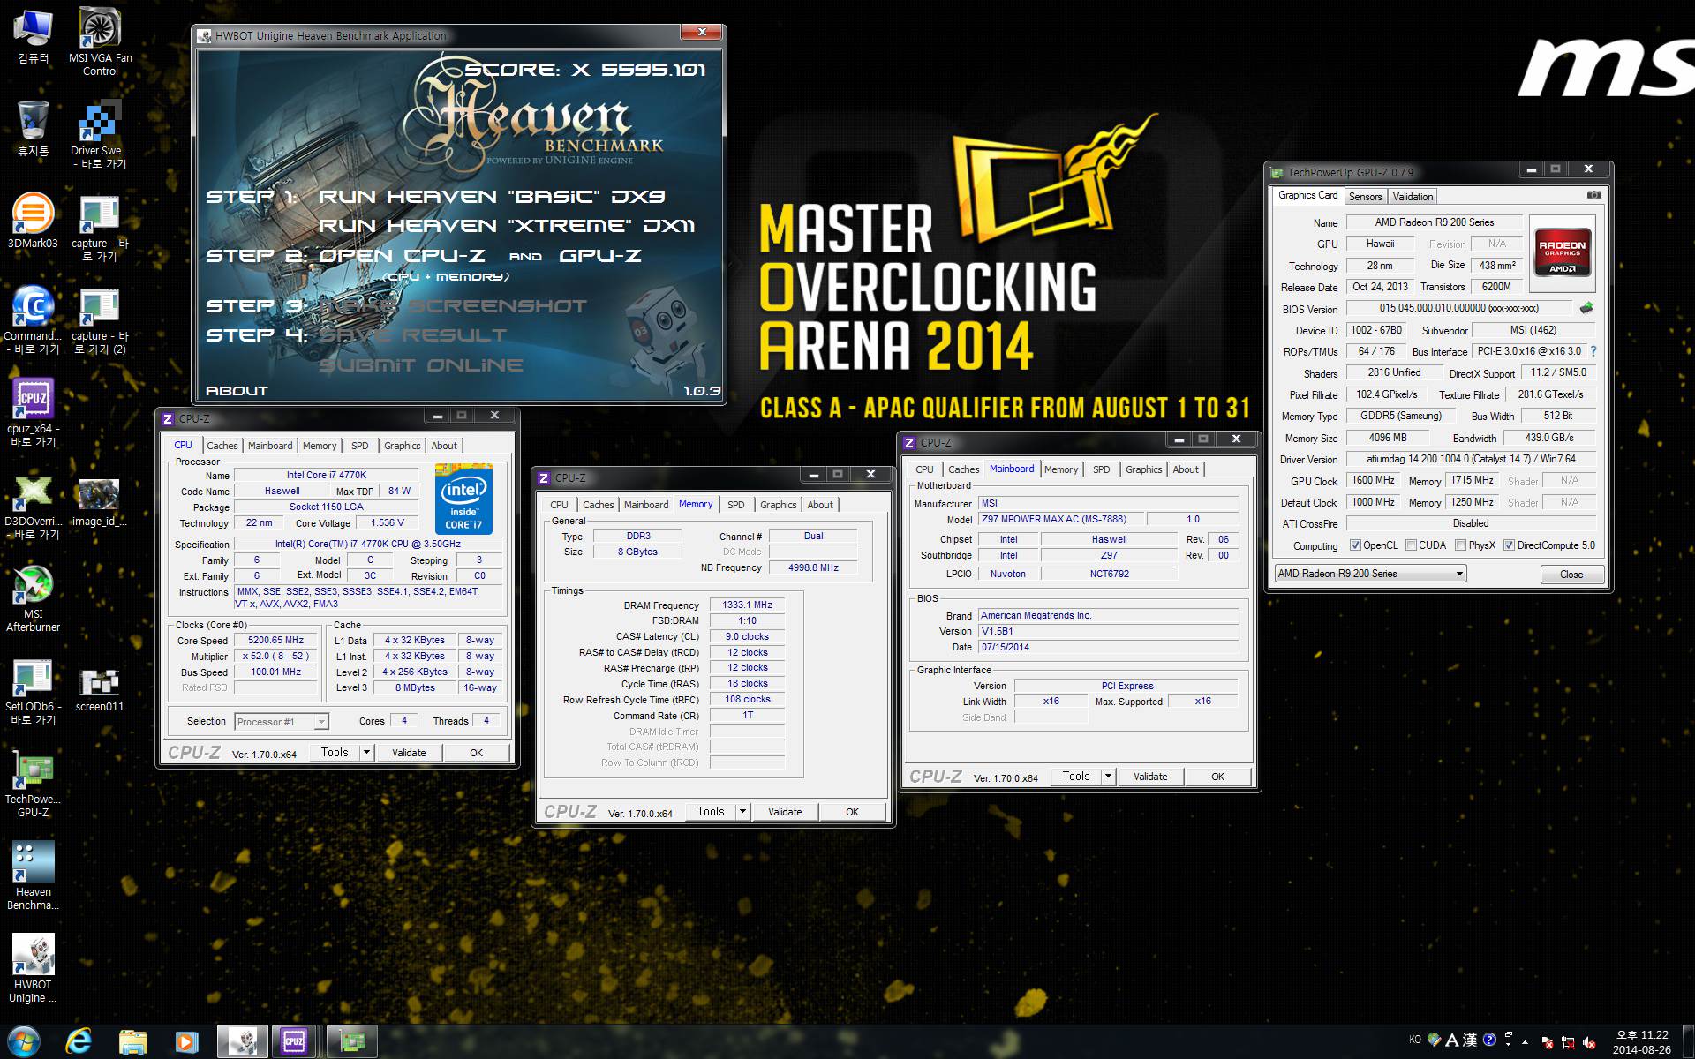The image size is (1695, 1059).
Task: Click the DRAM Frequency value field
Action: coord(747,605)
